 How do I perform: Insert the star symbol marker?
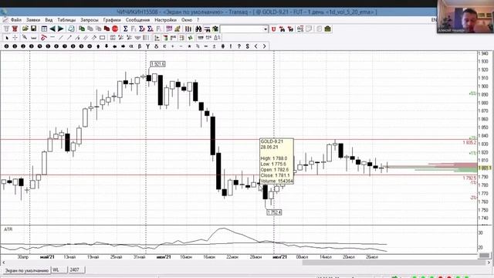click(189, 46)
